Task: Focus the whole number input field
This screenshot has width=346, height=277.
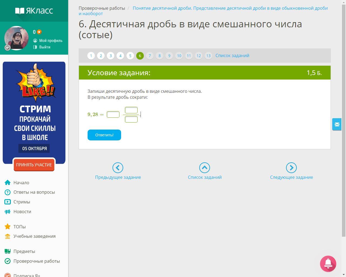Action: pyautogui.click(x=113, y=114)
